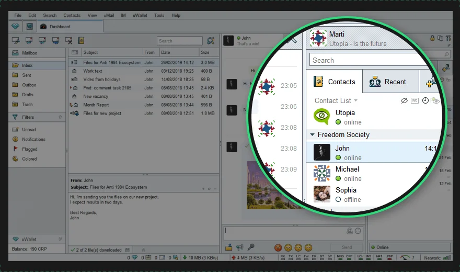The image size is (460, 272).
Task: Click the smiley icon in chat input
Action: 358,231
